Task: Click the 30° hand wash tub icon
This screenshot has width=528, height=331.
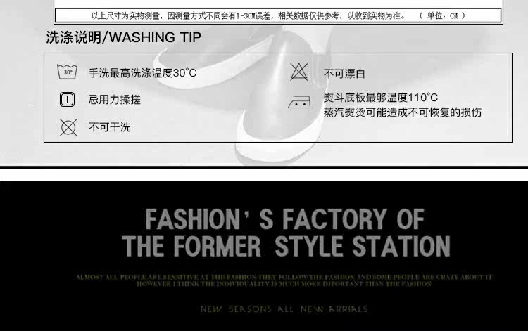Action: pyautogui.click(x=67, y=72)
